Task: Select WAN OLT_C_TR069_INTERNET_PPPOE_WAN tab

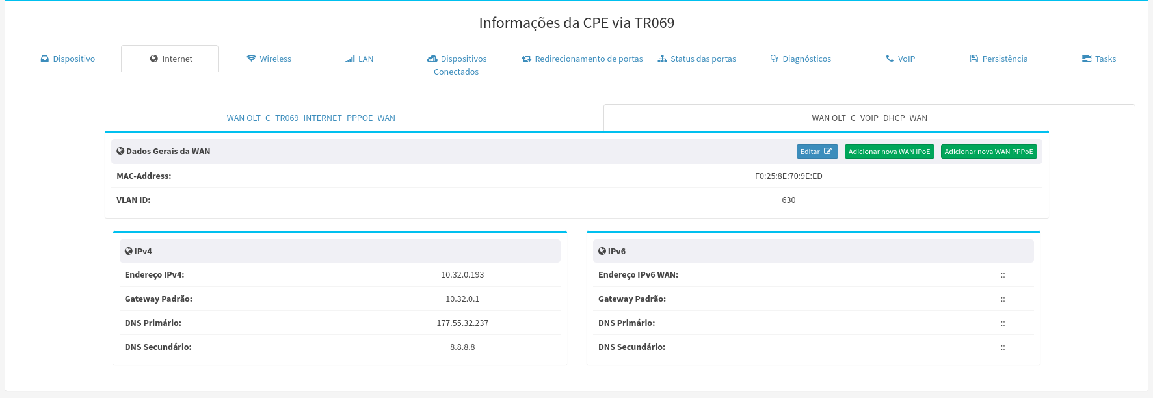Action: point(311,118)
